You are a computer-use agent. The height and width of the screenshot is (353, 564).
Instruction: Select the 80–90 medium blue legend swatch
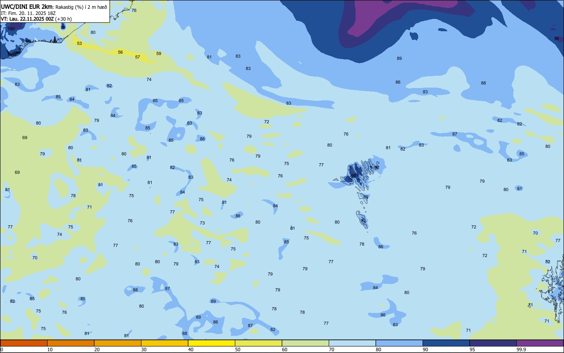(399, 343)
